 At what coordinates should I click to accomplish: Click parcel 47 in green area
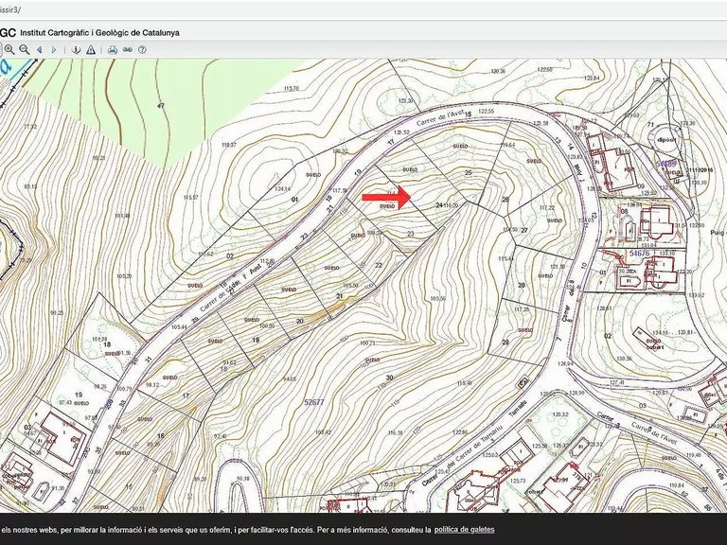161,106
